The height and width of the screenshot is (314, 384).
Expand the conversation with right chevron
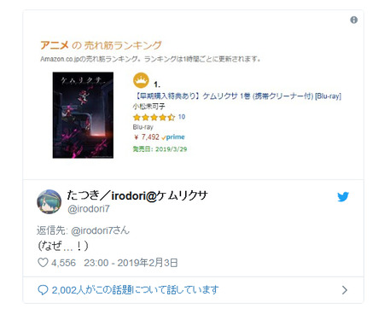point(345,290)
